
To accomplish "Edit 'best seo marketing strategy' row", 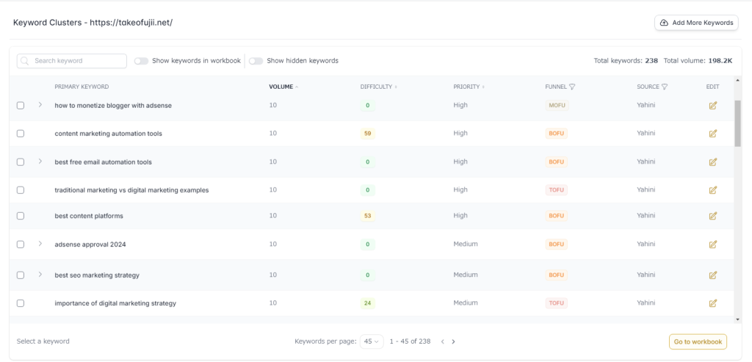I will (x=712, y=275).
